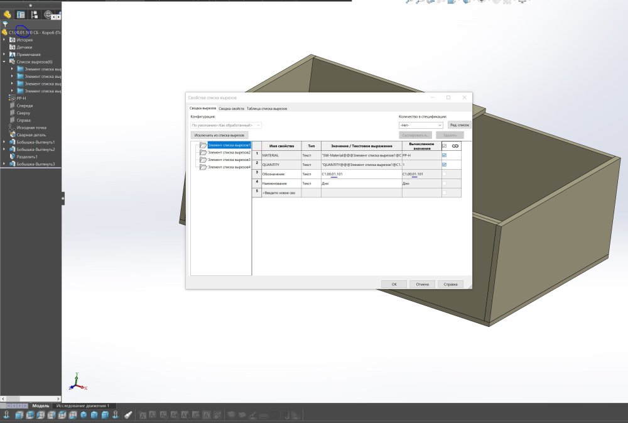628x423 pixels.
Task: Toggle the Обозначение row checkbox
Action: pyautogui.click(x=444, y=174)
